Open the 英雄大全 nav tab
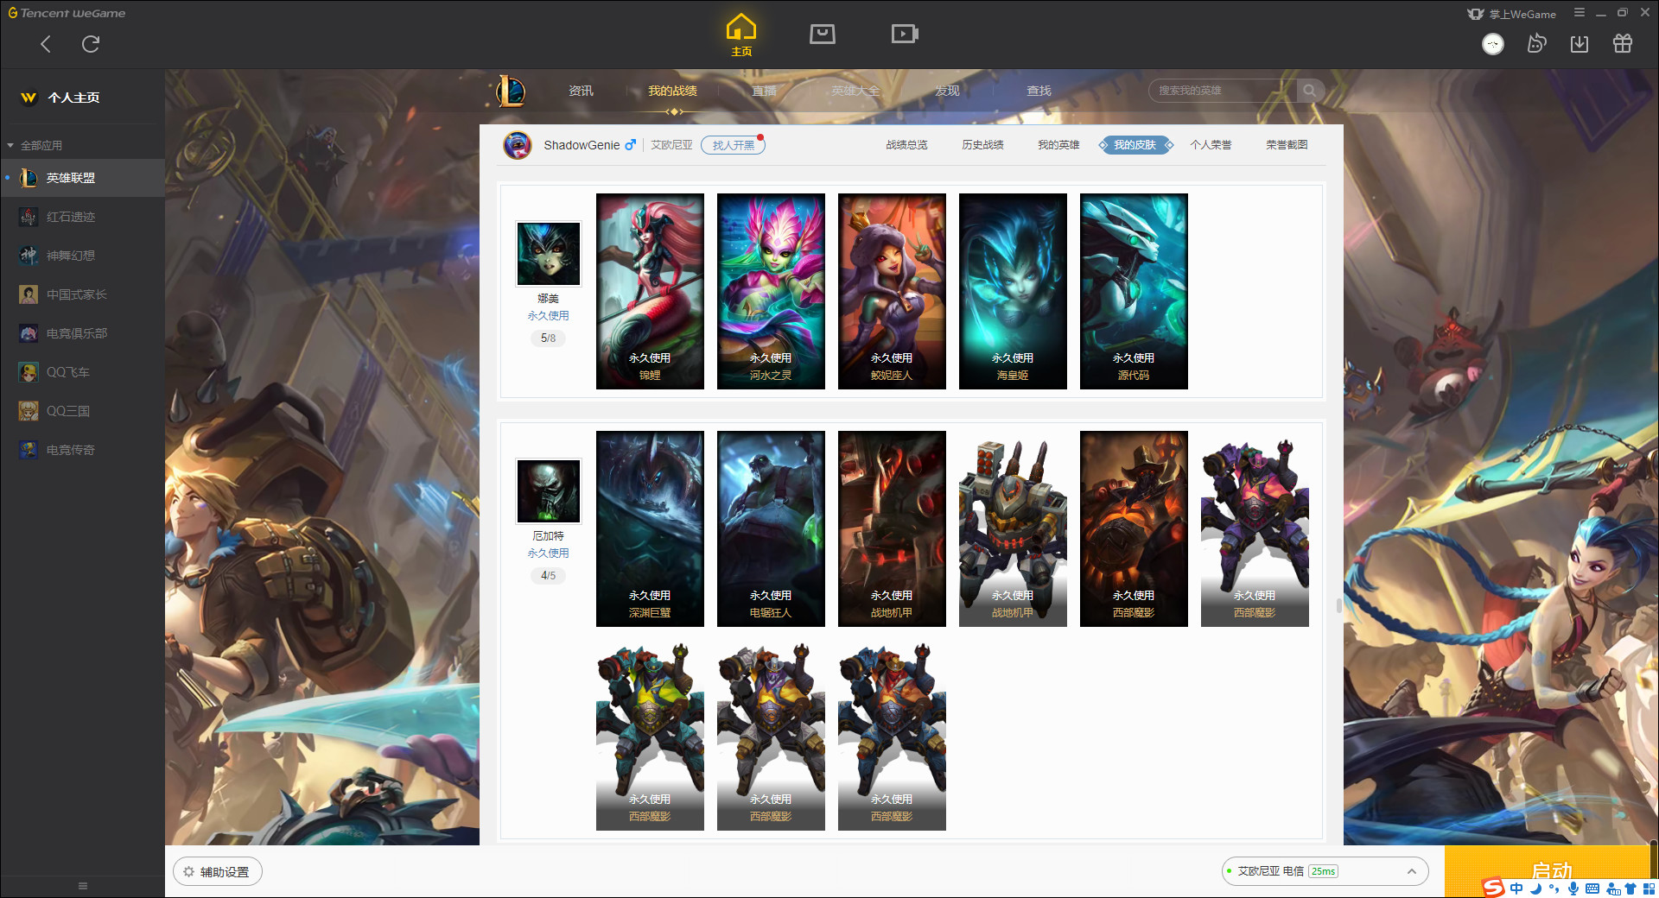 [x=855, y=91]
